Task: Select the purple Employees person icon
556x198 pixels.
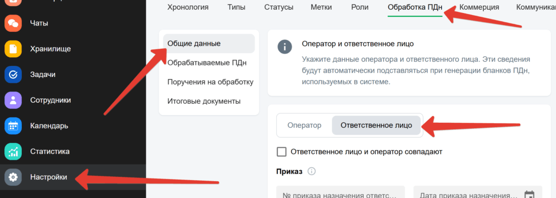Action: point(13,100)
